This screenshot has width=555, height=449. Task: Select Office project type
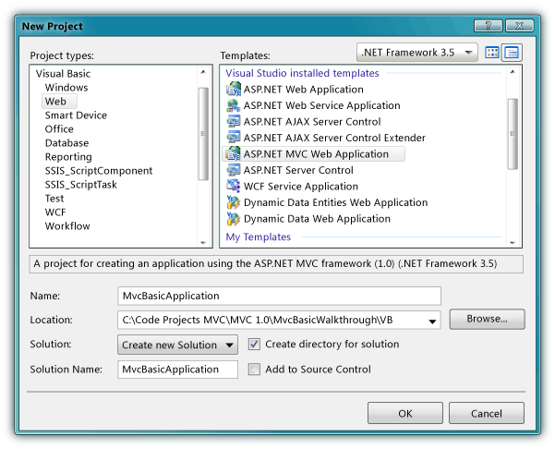pyautogui.click(x=59, y=129)
